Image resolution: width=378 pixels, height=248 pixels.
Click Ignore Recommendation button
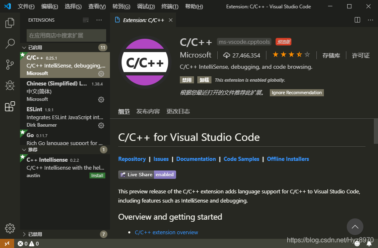296,93
